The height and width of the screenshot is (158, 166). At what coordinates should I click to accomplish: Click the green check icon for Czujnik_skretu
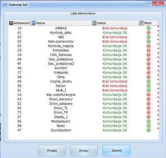[149, 81]
